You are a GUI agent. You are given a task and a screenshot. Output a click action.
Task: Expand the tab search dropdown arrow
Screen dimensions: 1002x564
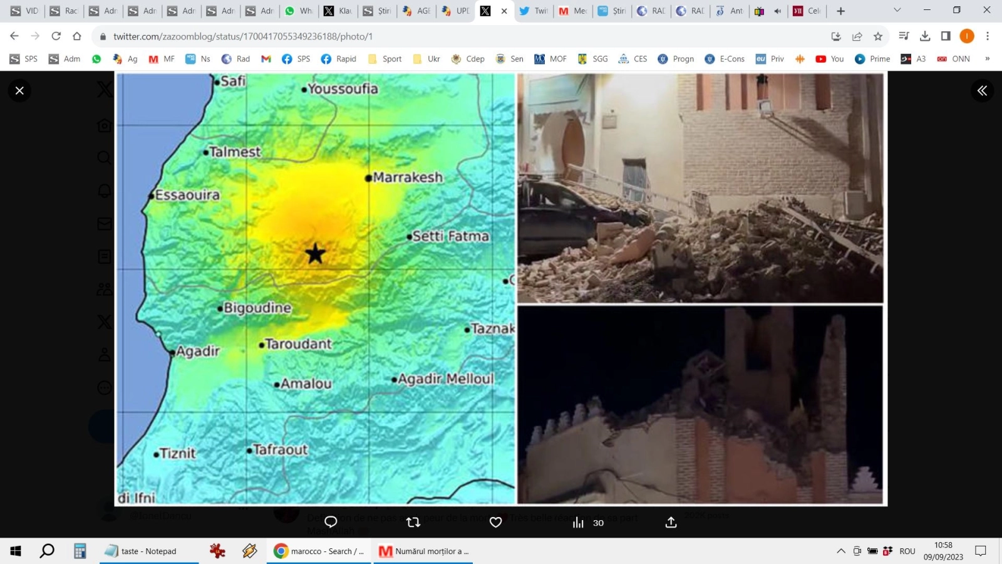click(x=897, y=10)
